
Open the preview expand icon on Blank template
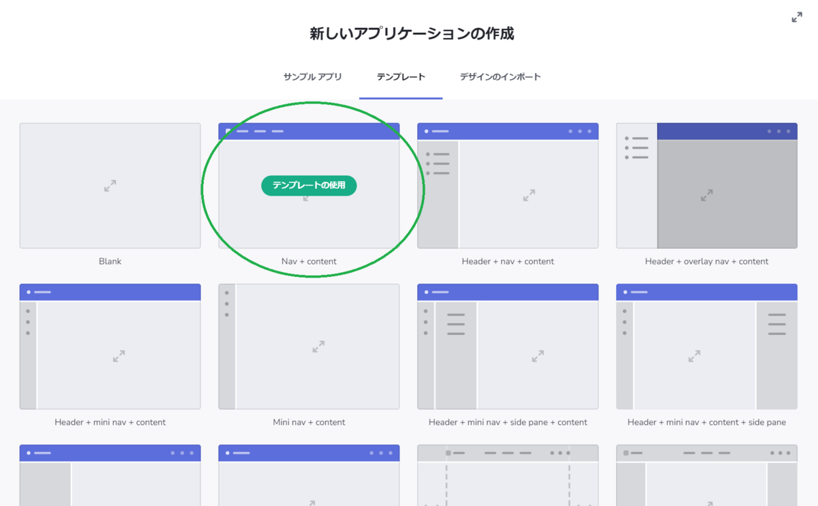coord(110,185)
